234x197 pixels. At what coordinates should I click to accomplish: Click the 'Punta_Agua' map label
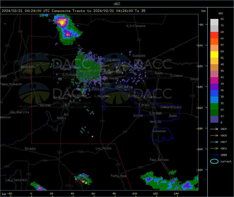tap(119, 176)
